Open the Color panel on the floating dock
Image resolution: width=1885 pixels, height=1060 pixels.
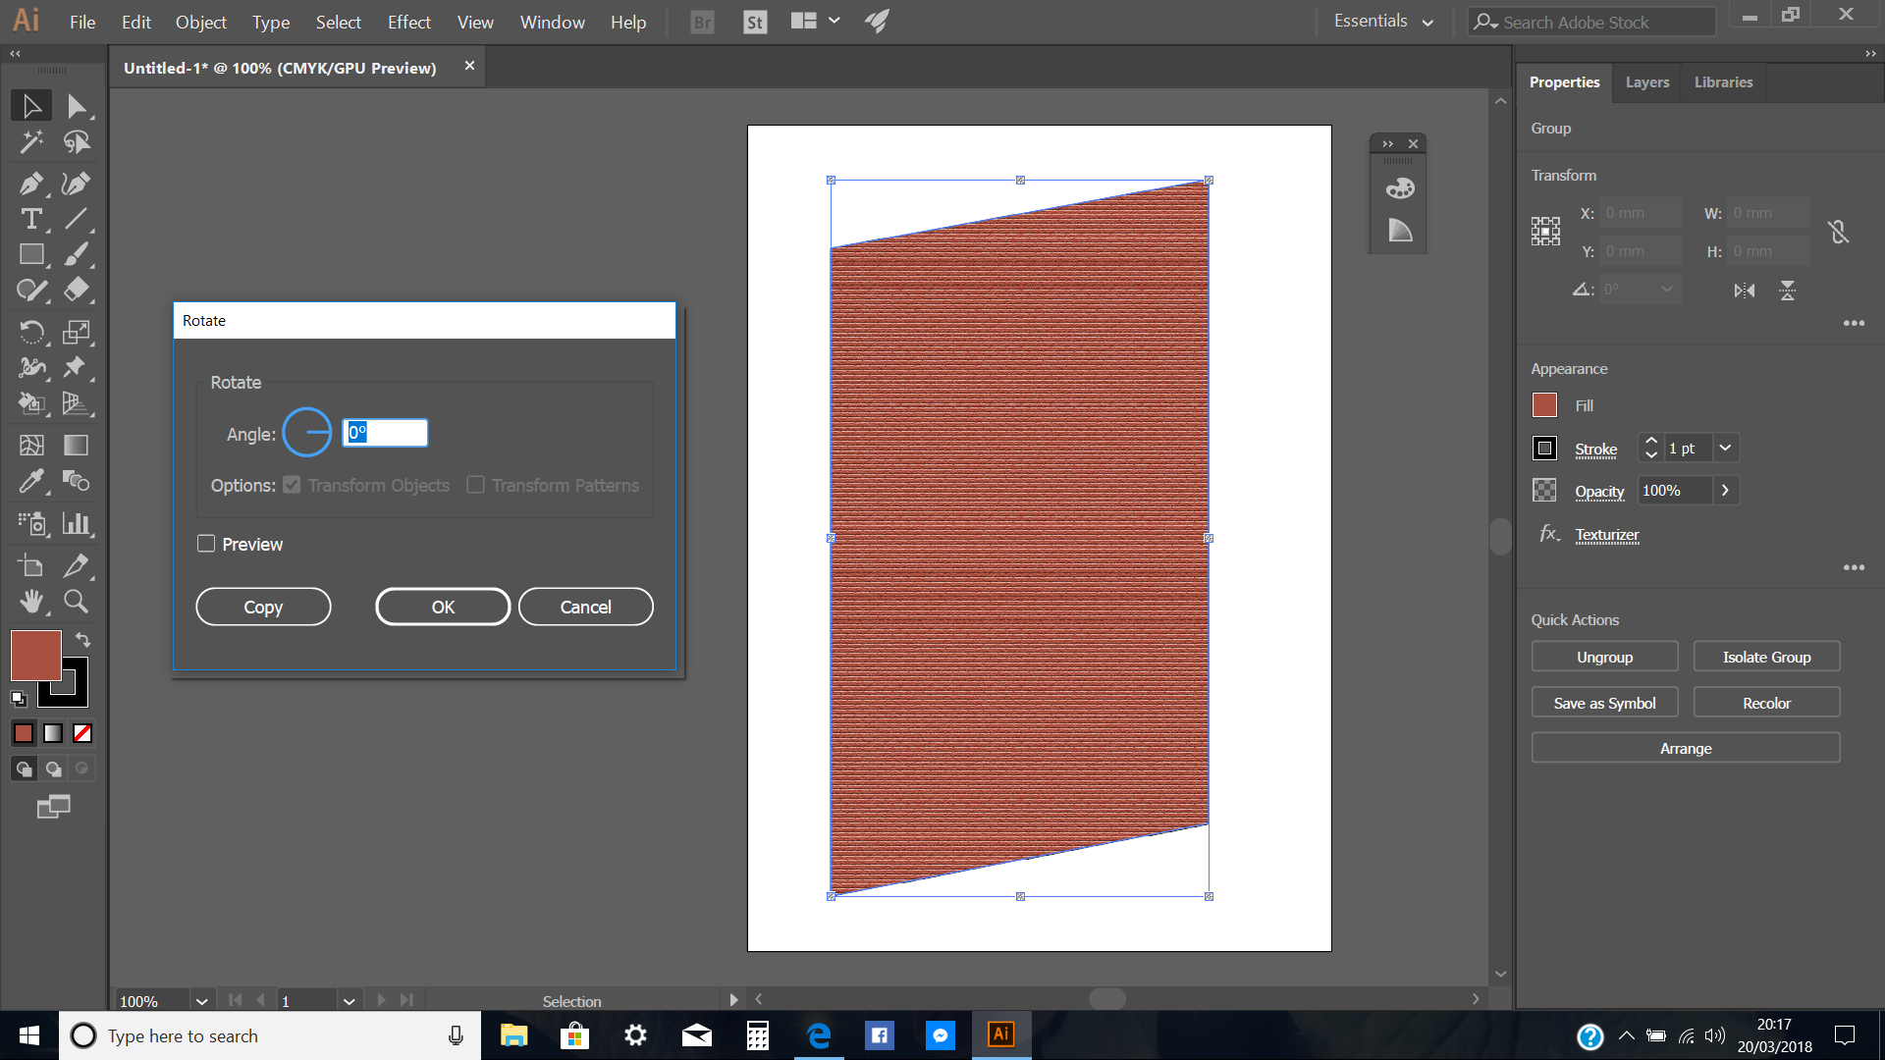[1398, 187]
